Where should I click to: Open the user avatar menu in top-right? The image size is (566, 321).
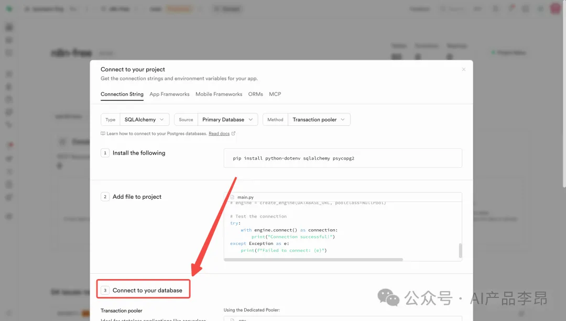[555, 9]
